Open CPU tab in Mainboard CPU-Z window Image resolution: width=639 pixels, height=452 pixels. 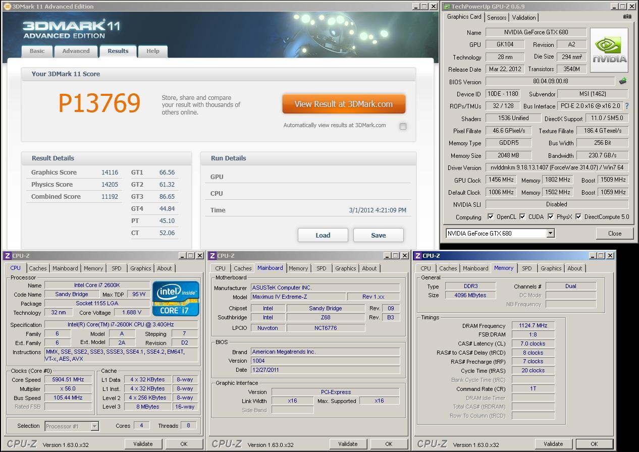pyautogui.click(x=221, y=268)
